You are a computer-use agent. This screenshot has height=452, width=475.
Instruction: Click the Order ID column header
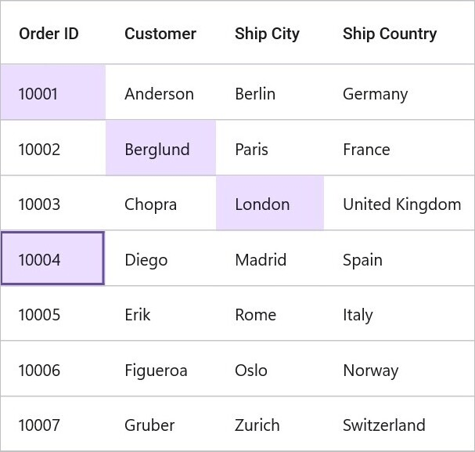(53, 33)
